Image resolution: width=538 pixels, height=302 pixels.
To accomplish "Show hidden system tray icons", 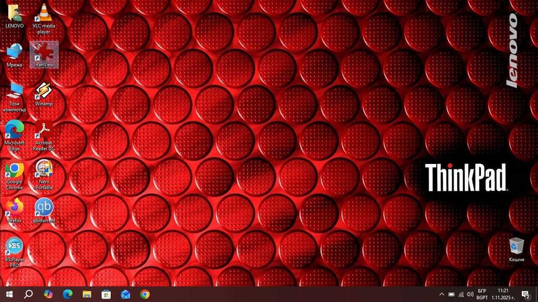I will pyautogui.click(x=442, y=294).
